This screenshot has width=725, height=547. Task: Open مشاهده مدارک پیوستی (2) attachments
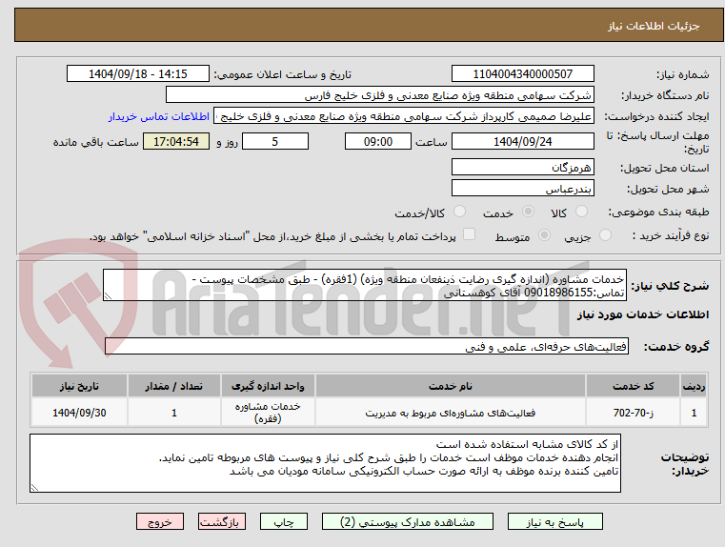tap(408, 521)
